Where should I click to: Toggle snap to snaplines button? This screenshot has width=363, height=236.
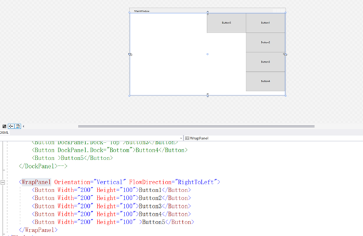coord(18,126)
